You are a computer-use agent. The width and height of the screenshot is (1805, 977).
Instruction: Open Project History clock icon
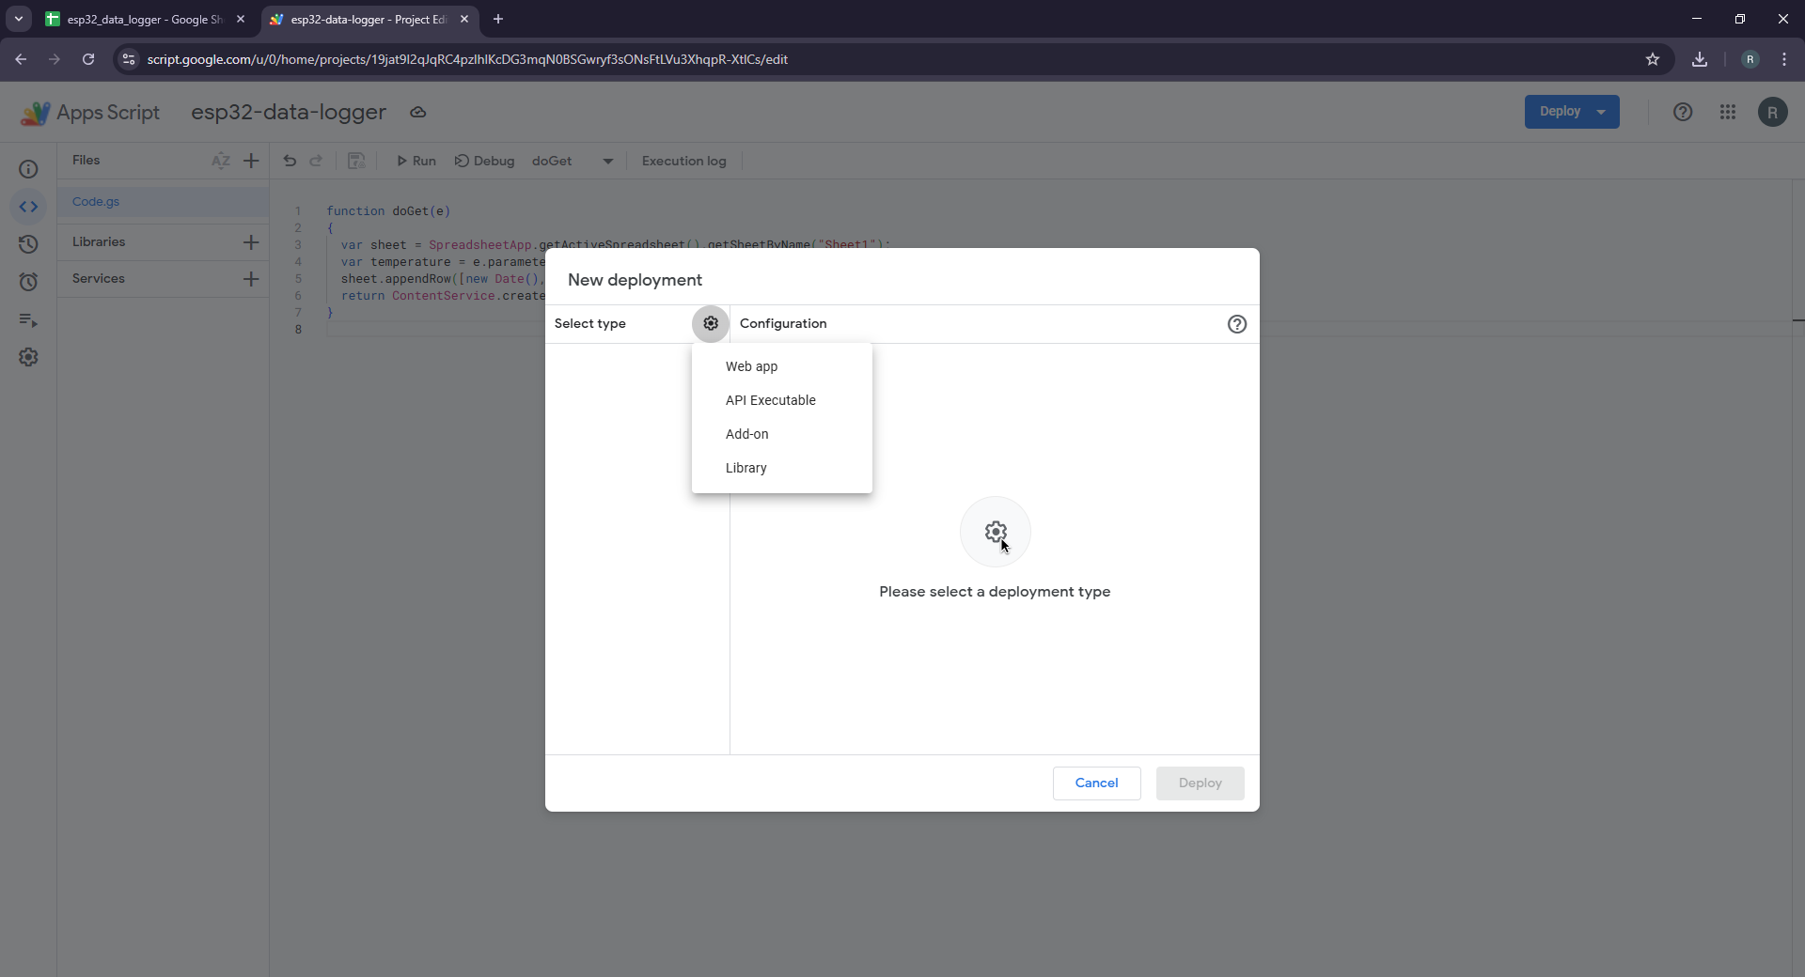click(x=28, y=244)
